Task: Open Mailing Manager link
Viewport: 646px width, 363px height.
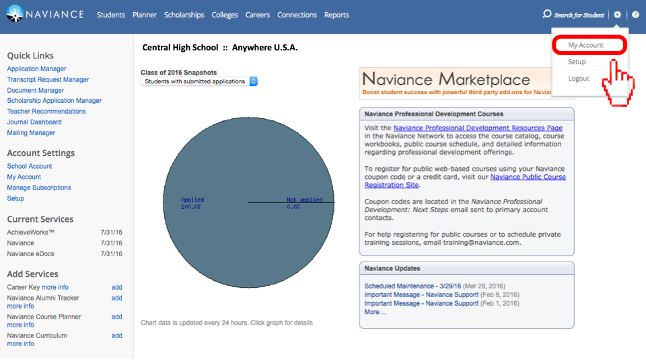Action: point(31,132)
